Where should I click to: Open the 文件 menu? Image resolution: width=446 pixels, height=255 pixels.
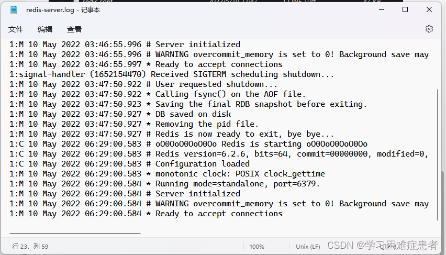point(16,29)
